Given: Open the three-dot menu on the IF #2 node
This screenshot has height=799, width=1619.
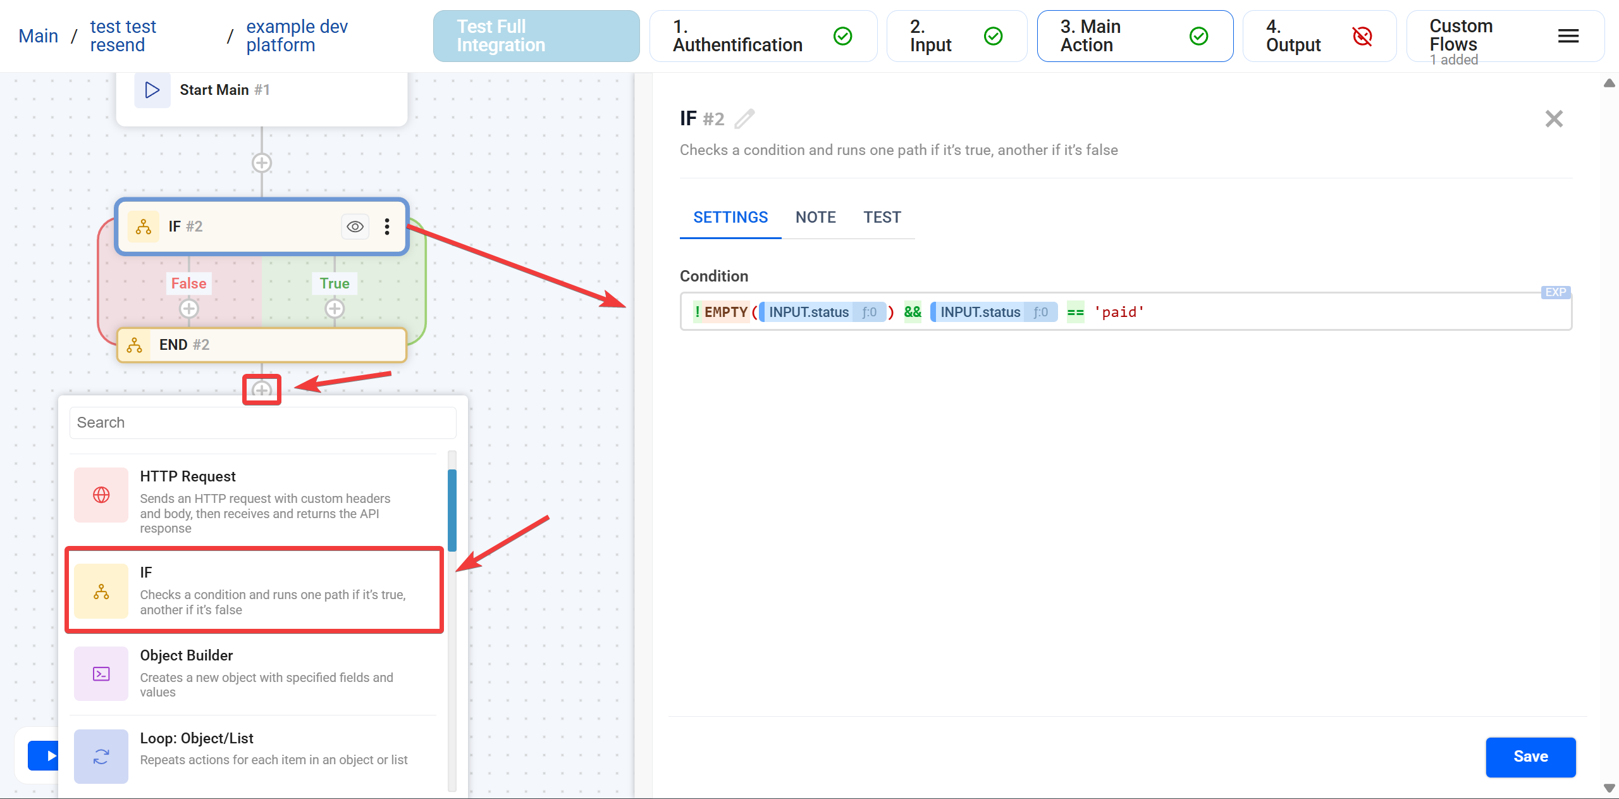Looking at the screenshot, I should pos(387,226).
